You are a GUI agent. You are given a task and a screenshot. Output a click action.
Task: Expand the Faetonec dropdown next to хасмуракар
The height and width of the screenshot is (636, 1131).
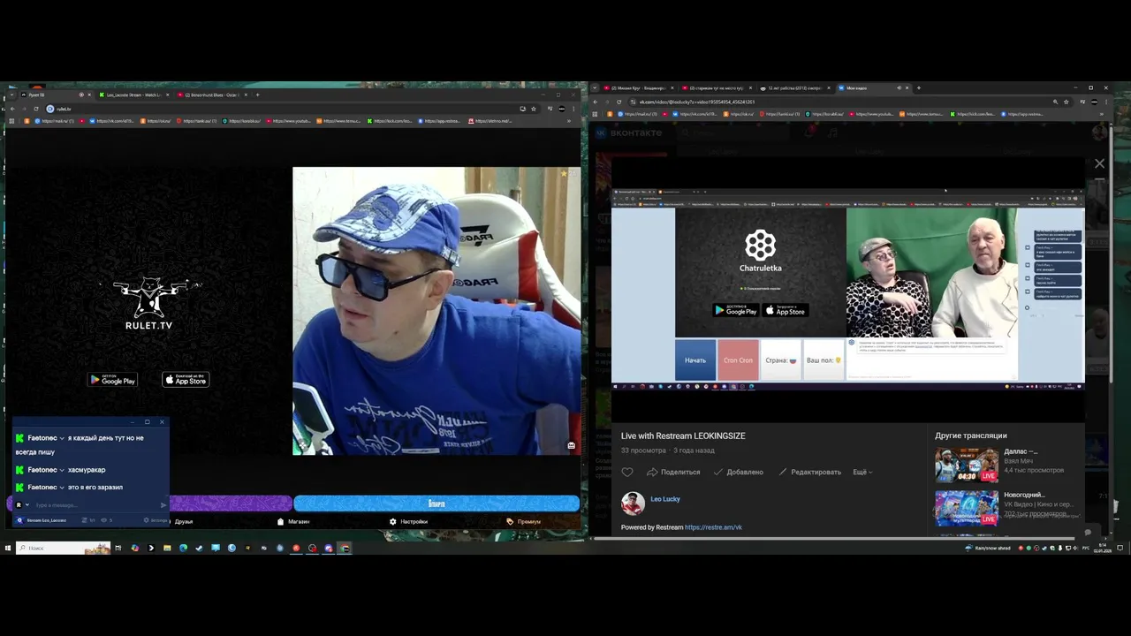[x=62, y=470]
